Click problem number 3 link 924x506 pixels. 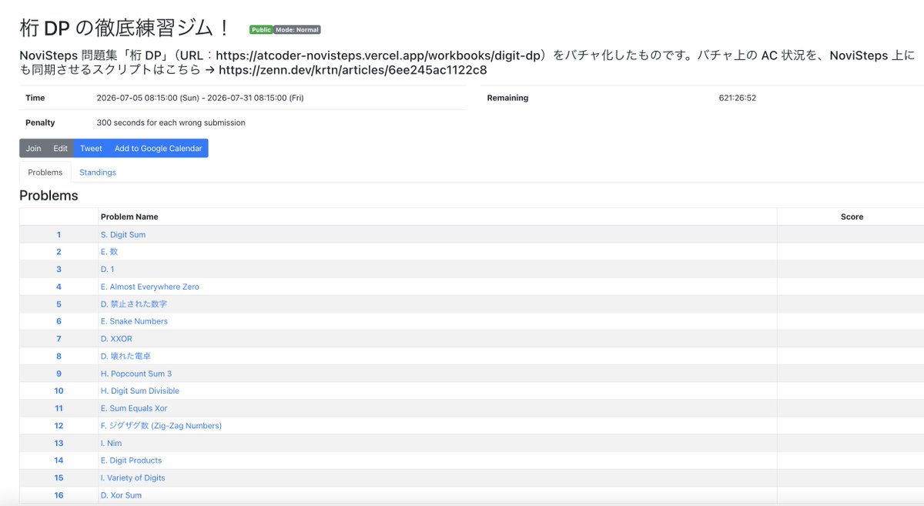click(59, 269)
